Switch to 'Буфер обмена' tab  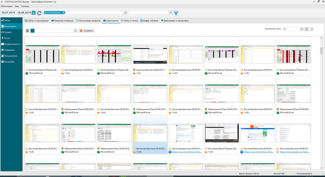[x=149, y=21]
